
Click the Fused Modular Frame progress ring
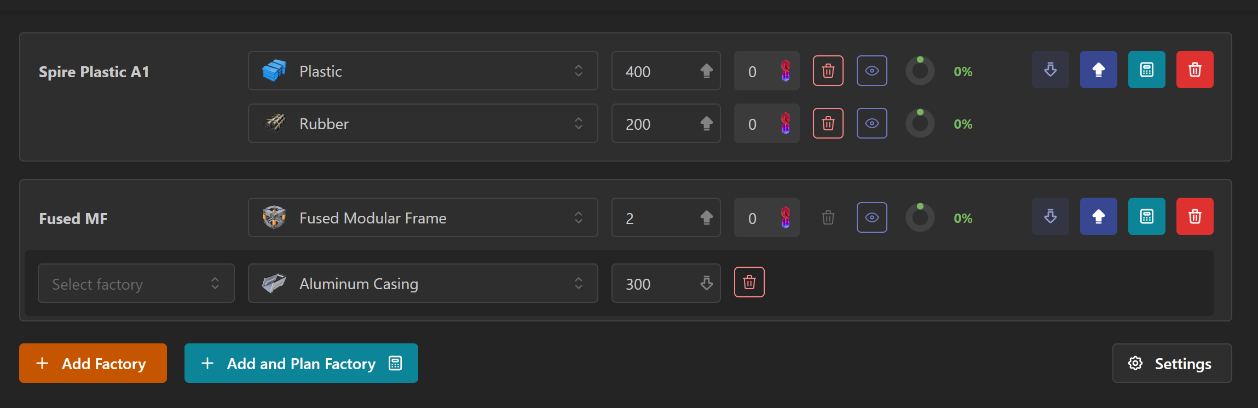pyautogui.click(x=920, y=217)
